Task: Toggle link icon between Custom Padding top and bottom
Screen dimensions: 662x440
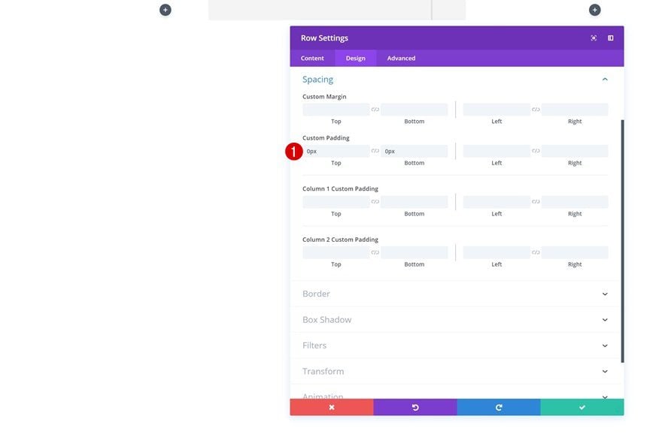Action: pyautogui.click(x=375, y=151)
